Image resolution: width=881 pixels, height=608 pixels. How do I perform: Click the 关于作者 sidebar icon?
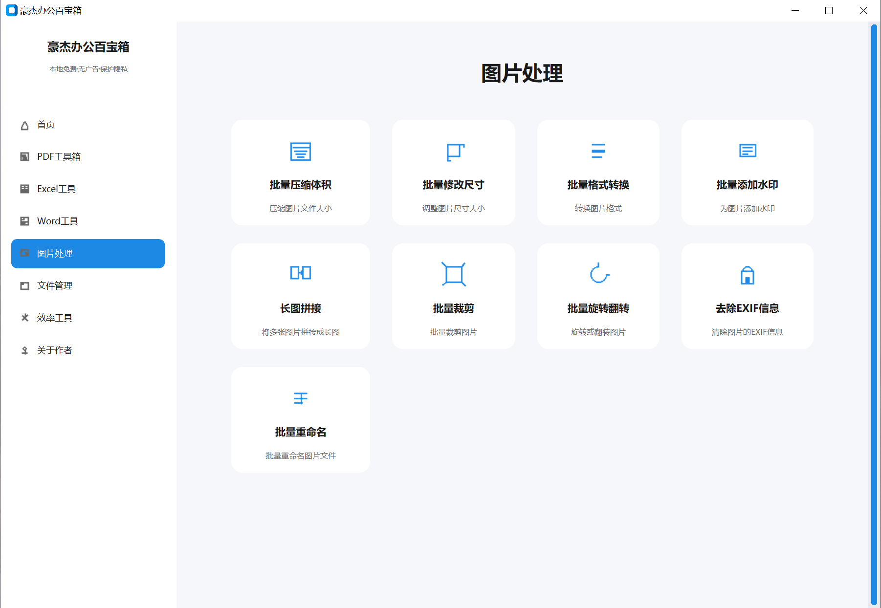coord(24,350)
